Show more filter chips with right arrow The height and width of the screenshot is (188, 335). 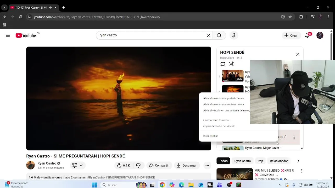point(298,161)
